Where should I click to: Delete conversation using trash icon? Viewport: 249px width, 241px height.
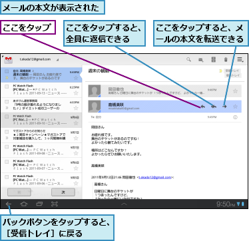[x=226, y=60]
